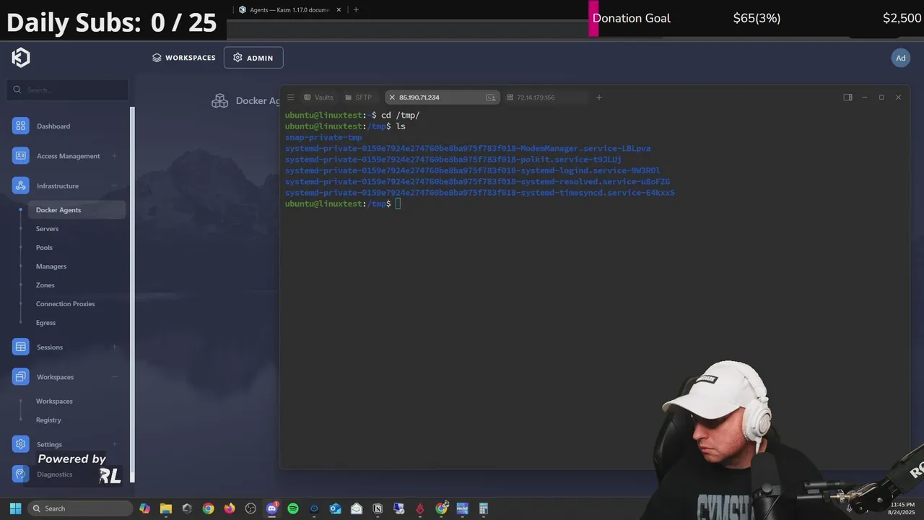
Task: Open Firefox from the taskbar
Action: 230,508
